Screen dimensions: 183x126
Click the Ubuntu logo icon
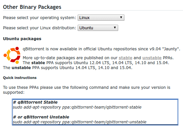12,55
